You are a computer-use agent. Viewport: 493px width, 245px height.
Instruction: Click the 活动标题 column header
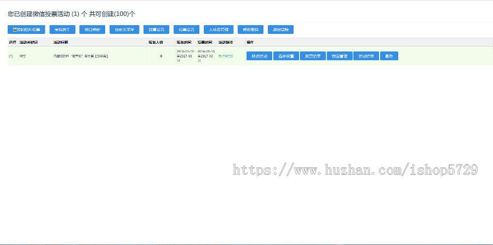coord(61,42)
